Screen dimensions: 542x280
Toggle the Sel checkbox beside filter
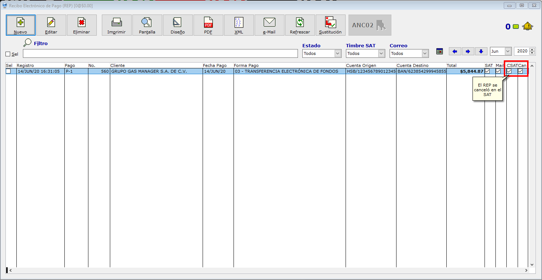[x=8, y=54]
